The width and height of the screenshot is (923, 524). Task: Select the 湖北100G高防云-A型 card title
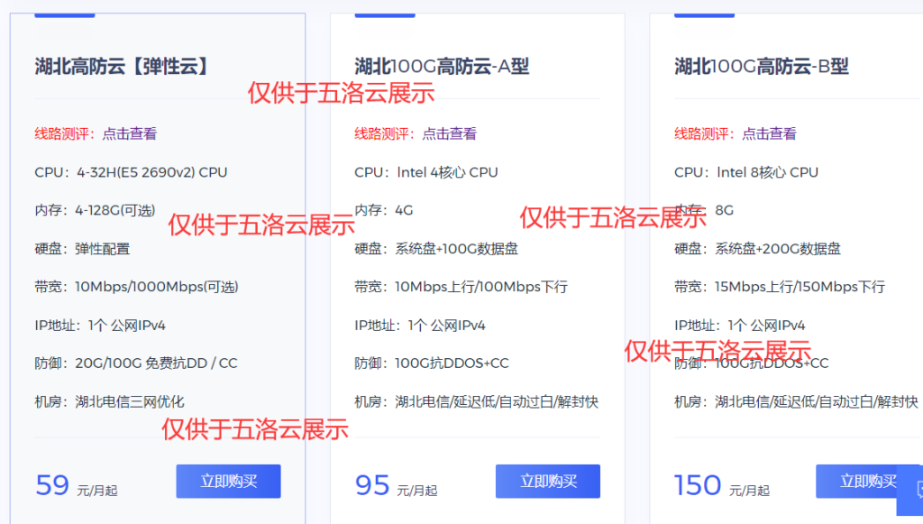[442, 66]
